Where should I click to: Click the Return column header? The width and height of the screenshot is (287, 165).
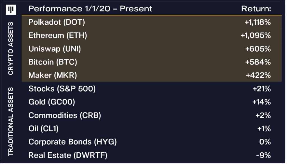tap(256, 9)
